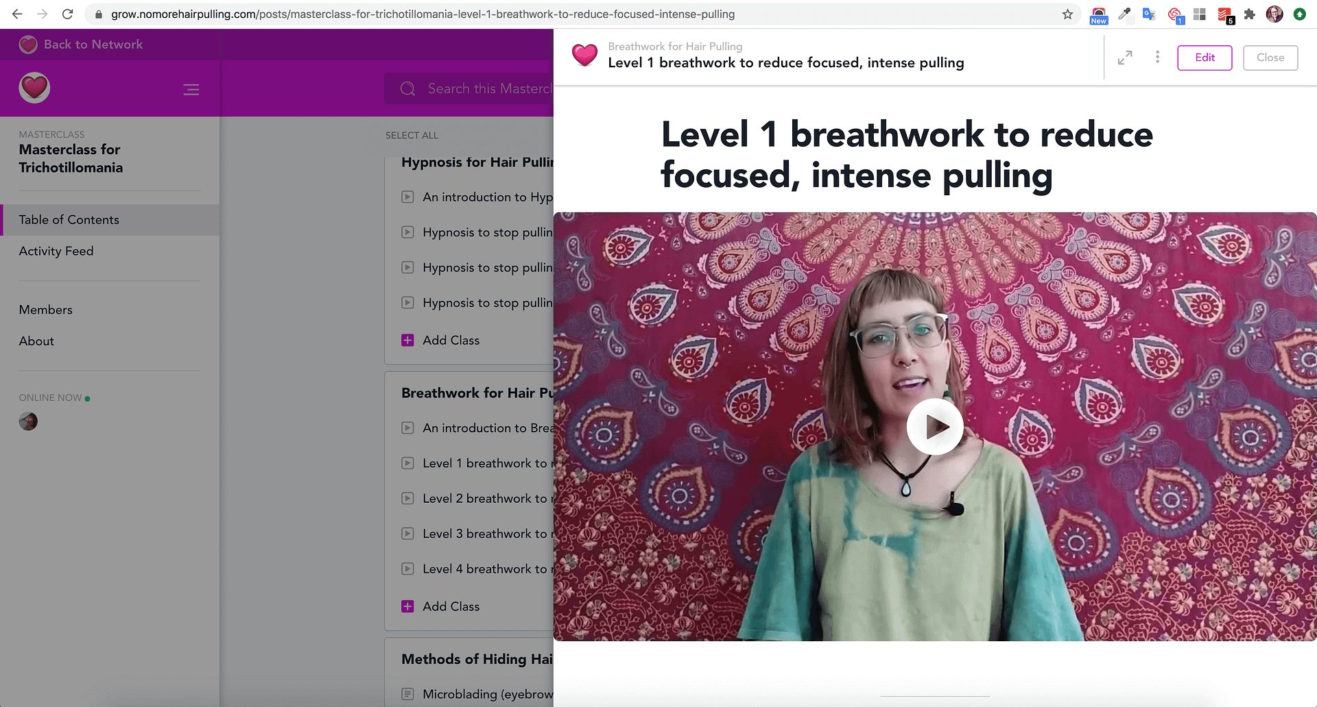Click the plus icon to Add Class under Hypnosis
The width and height of the screenshot is (1317, 707).
pyautogui.click(x=407, y=340)
